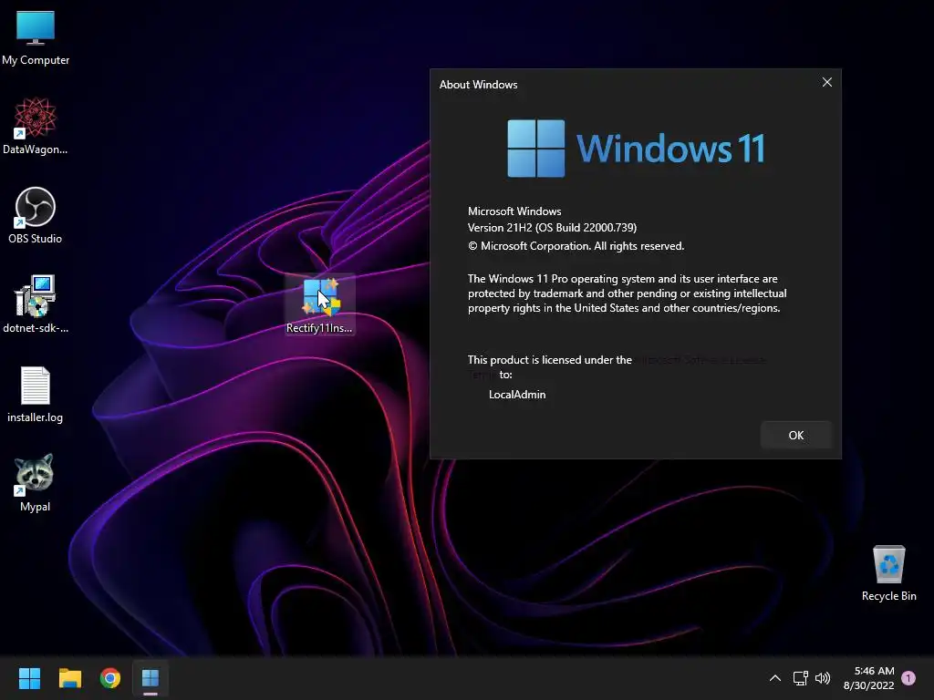Select the Recycle Bin icon
Viewport: 934px width, 700px height.
[x=888, y=572]
